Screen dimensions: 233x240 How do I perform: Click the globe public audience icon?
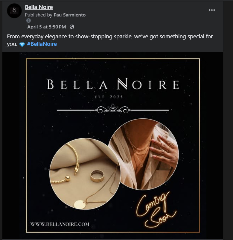pyautogui.click(x=72, y=27)
